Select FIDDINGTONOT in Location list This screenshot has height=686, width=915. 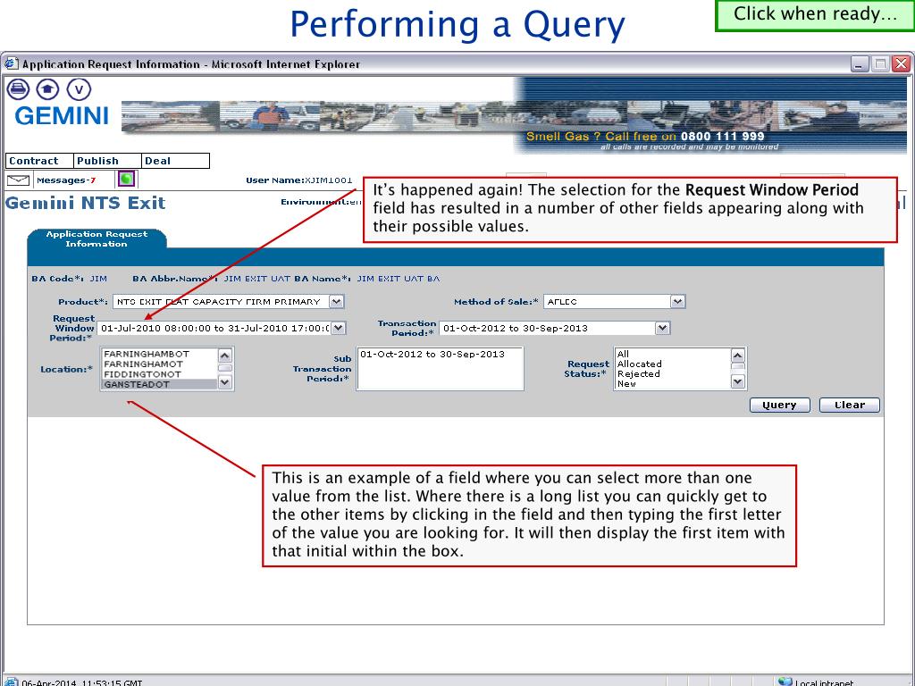click(x=159, y=374)
